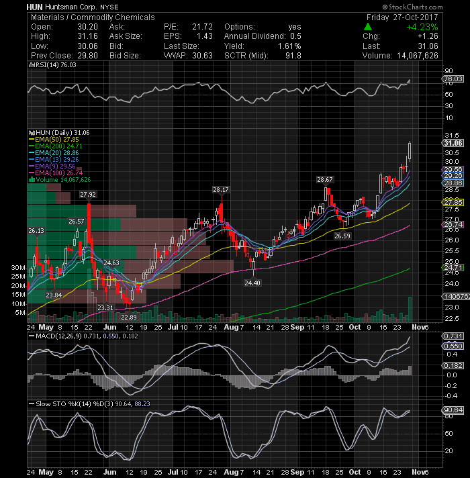
Task: Click the 0.182 histogram tag on right
Action: (x=453, y=365)
